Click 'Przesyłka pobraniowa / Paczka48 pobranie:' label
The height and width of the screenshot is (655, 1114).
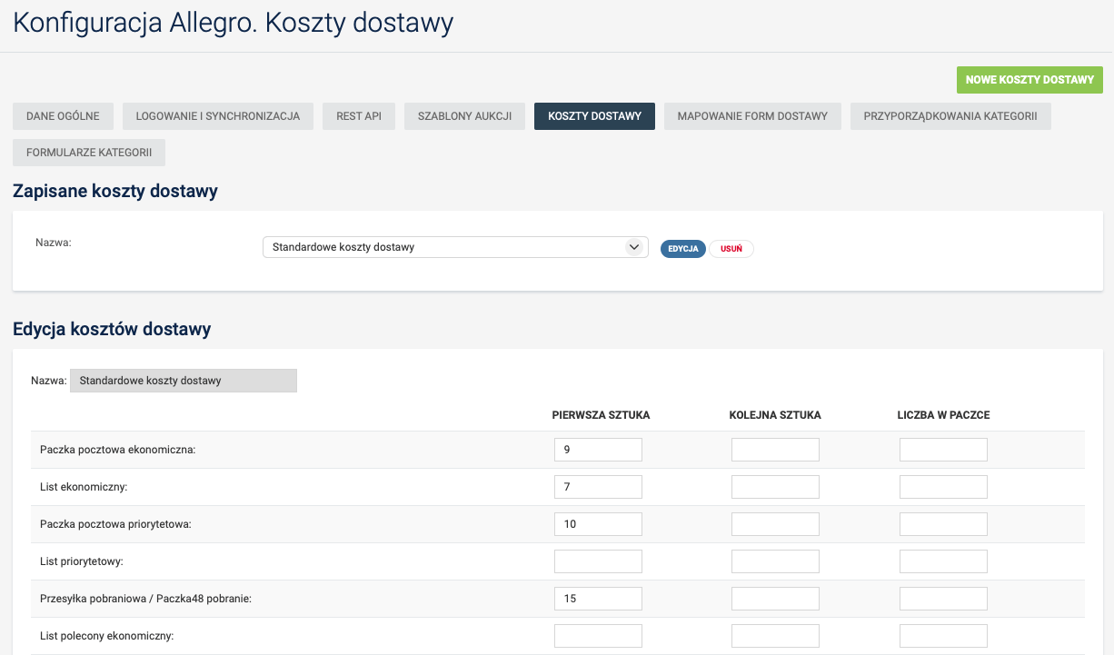(145, 599)
